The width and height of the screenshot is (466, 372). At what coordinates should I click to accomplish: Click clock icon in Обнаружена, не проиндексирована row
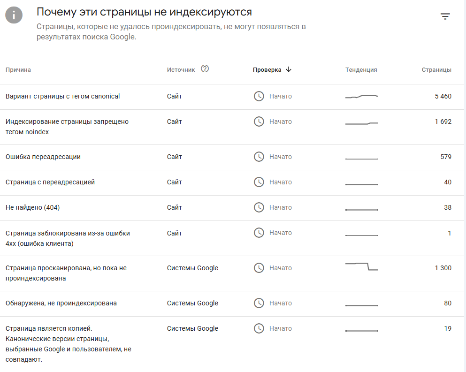pyautogui.click(x=259, y=303)
